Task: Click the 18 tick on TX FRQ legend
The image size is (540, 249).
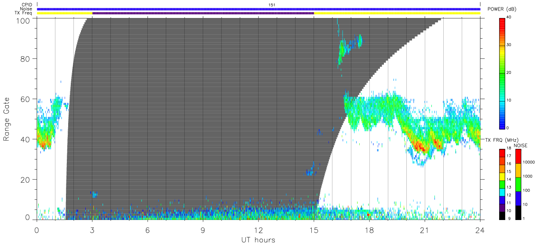Action: click(510, 148)
